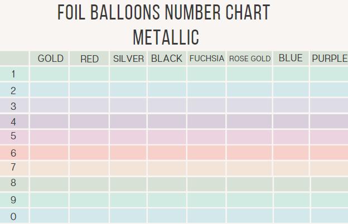Screen dimensions: 348x224
Task: Click the BLUE column header
Action: [x=291, y=59]
